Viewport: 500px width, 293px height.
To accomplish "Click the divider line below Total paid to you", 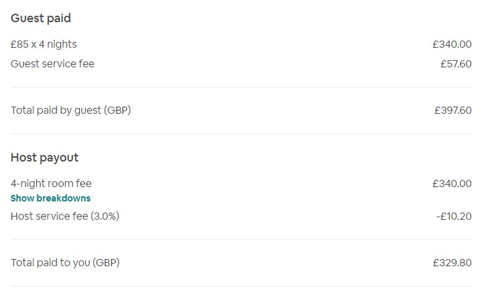I will pyautogui.click(x=241, y=286).
